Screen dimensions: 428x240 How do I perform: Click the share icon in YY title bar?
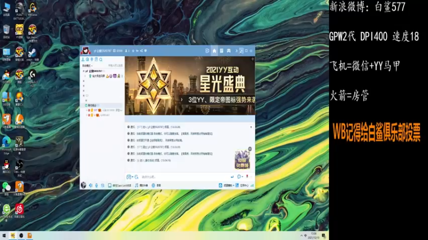[x=141, y=51]
